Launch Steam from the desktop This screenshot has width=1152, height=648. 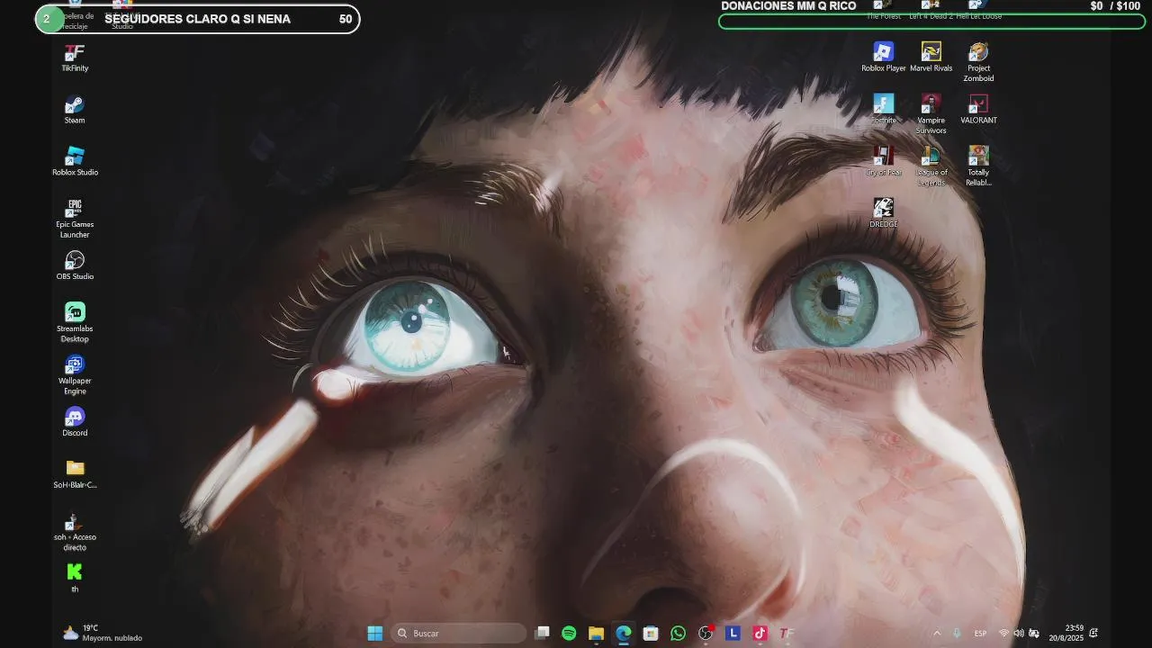coord(75,110)
